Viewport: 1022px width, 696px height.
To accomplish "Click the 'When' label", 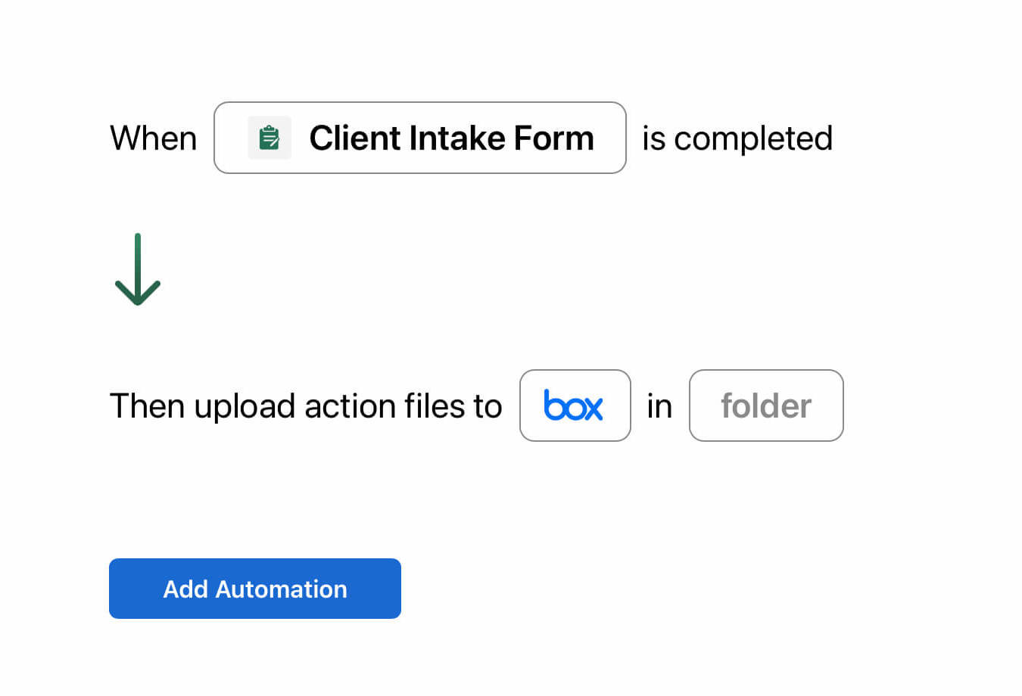I will coord(153,138).
